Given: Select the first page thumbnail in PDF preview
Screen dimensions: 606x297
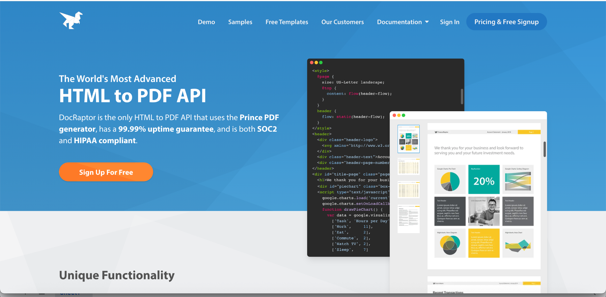Looking at the screenshot, I should (409, 139).
